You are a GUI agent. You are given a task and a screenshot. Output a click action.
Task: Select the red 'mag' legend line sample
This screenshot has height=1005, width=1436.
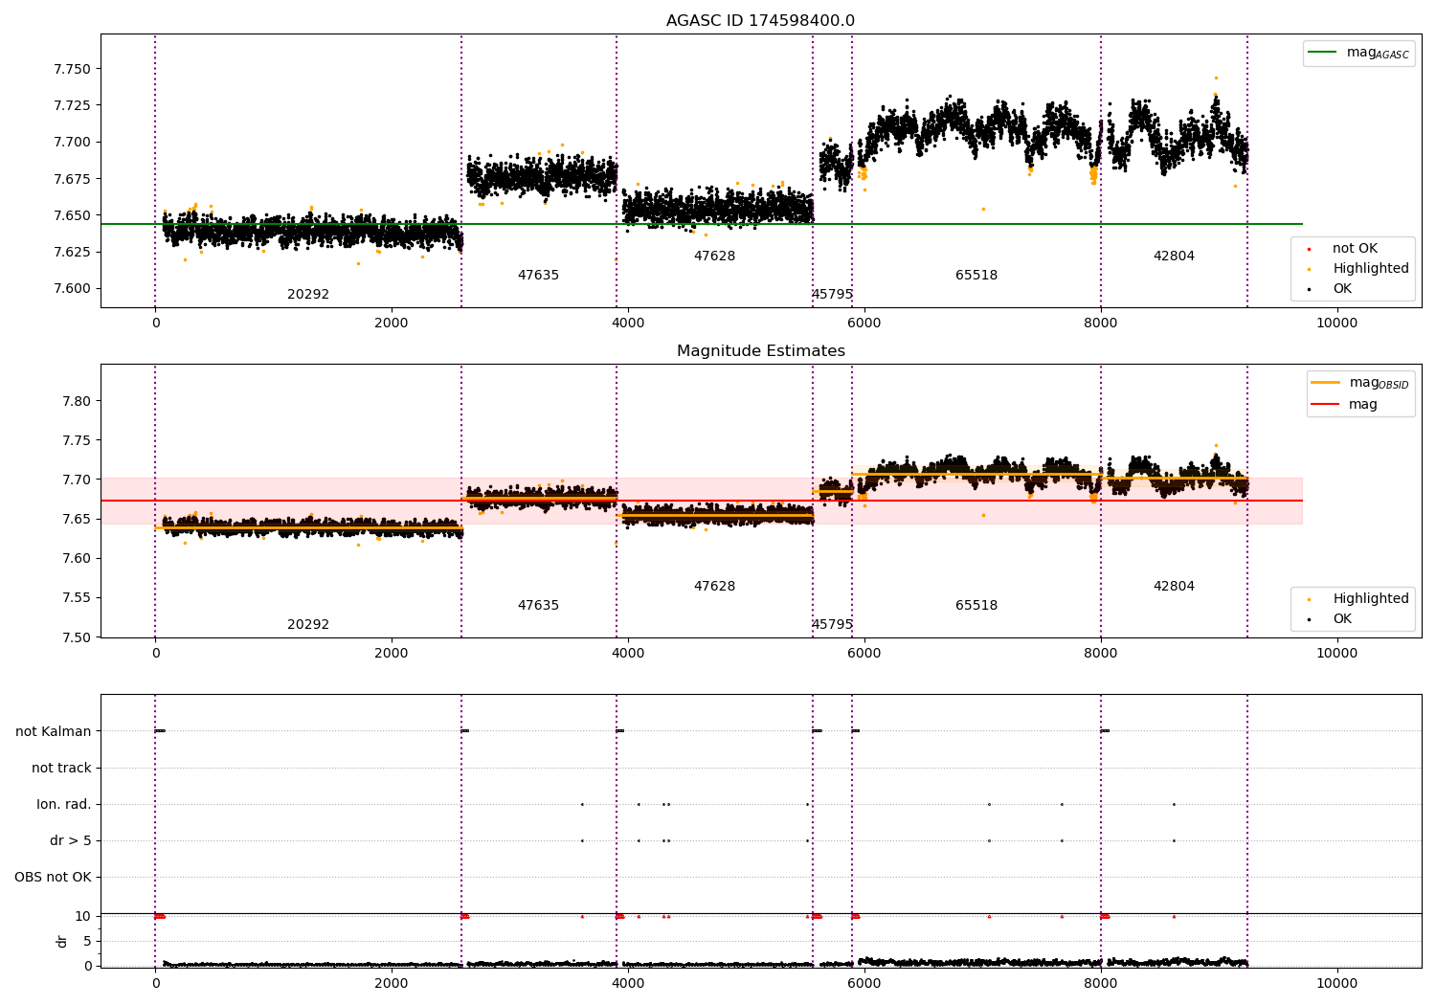[1326, 405]
